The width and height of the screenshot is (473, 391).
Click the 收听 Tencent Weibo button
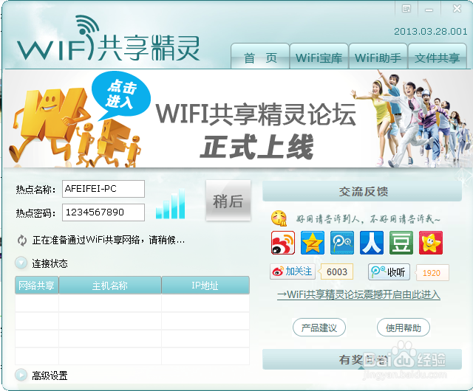coord(389,272)
